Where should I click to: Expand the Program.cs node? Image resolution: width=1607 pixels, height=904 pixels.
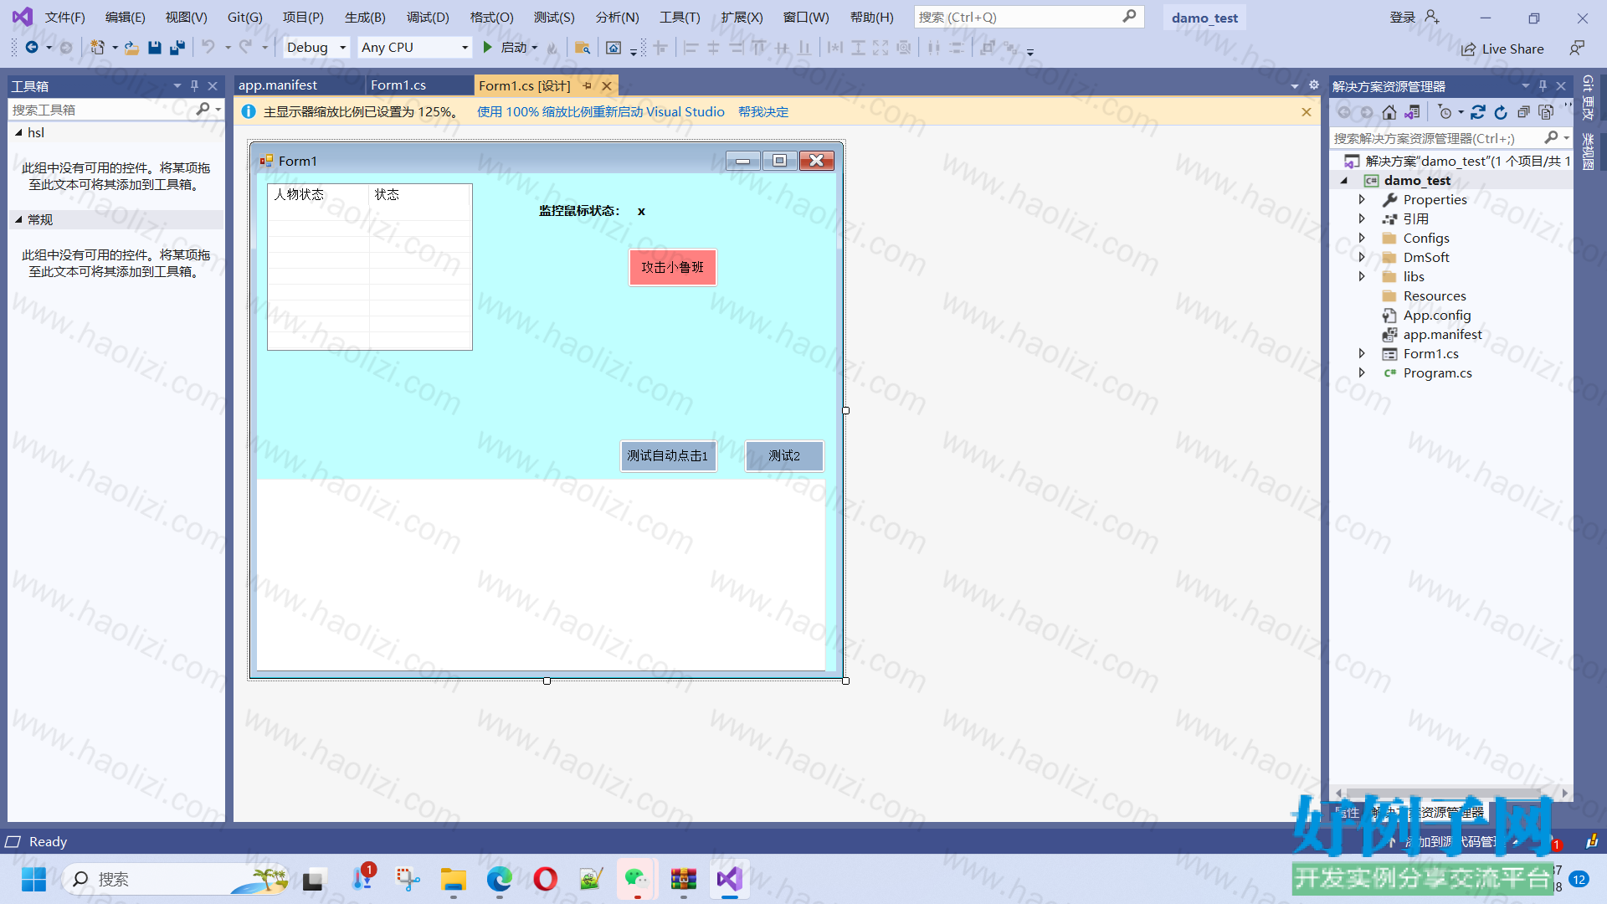[x=1362, y=372]
